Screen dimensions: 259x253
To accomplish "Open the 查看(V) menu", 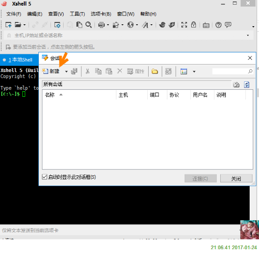I will 56,14.
